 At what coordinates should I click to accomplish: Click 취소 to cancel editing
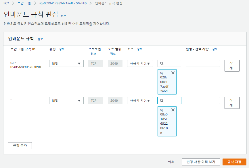(x=171, y=162)
